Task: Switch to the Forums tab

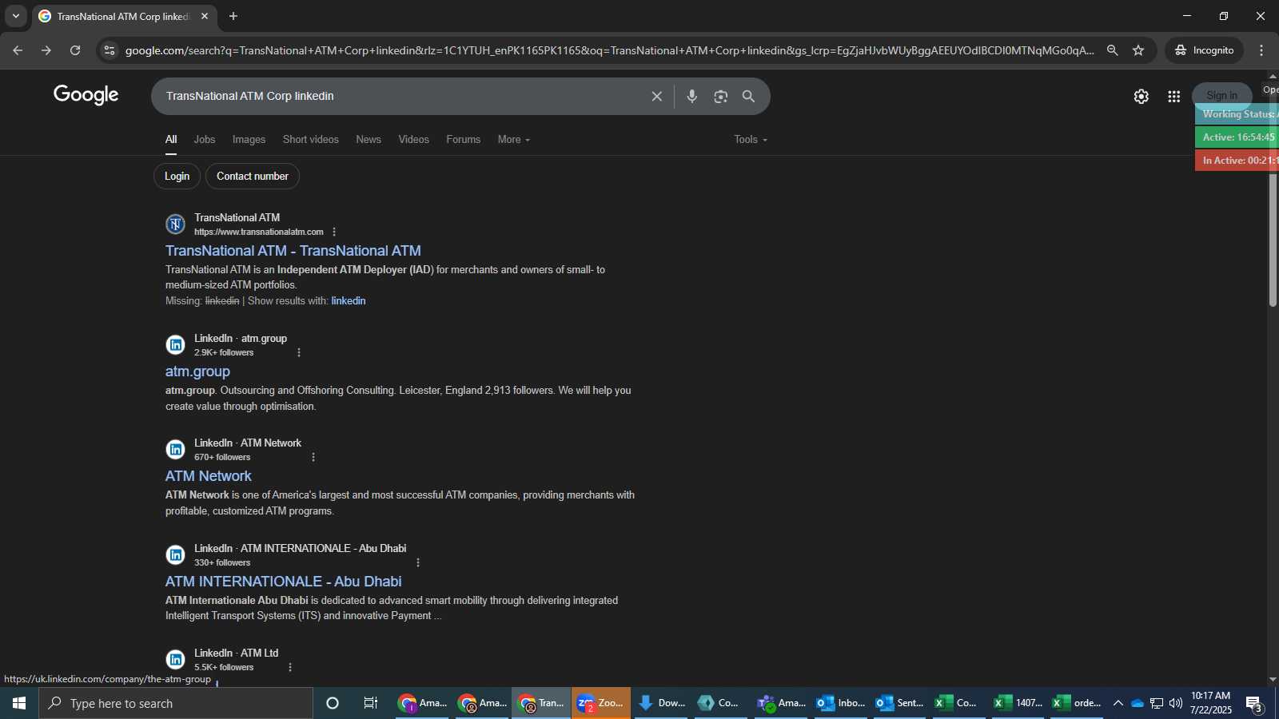Action: pos(464,139)
